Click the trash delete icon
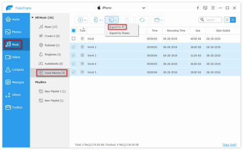 tap(127, 20)
